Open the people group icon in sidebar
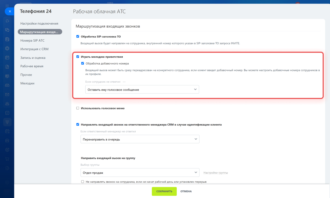 (x=7, y=104)
